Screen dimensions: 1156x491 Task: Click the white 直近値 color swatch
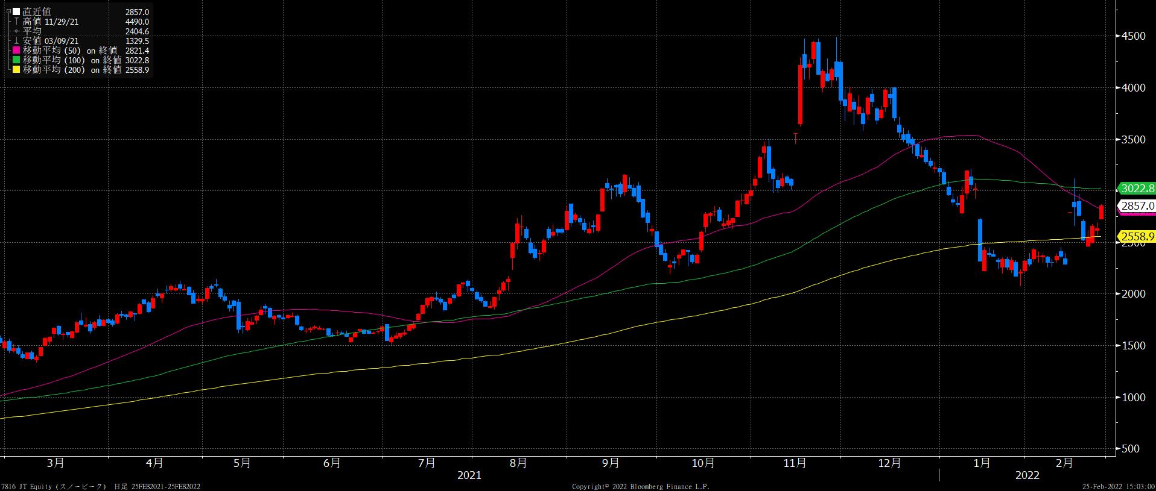click(x=16, y=12)
